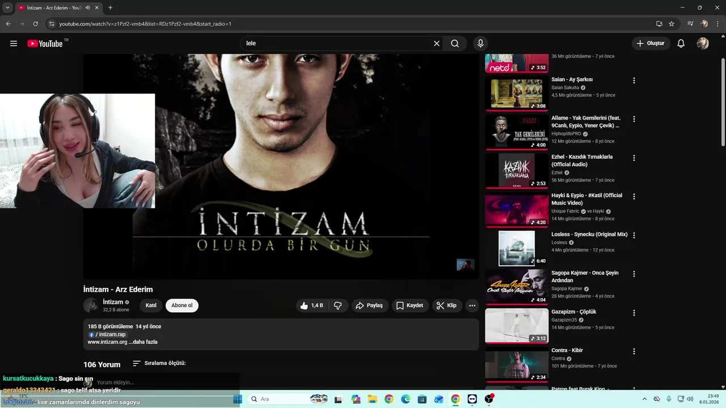Click the taskbar search box Ara
This screenshot has width=726, height=408.
(288, 399)
